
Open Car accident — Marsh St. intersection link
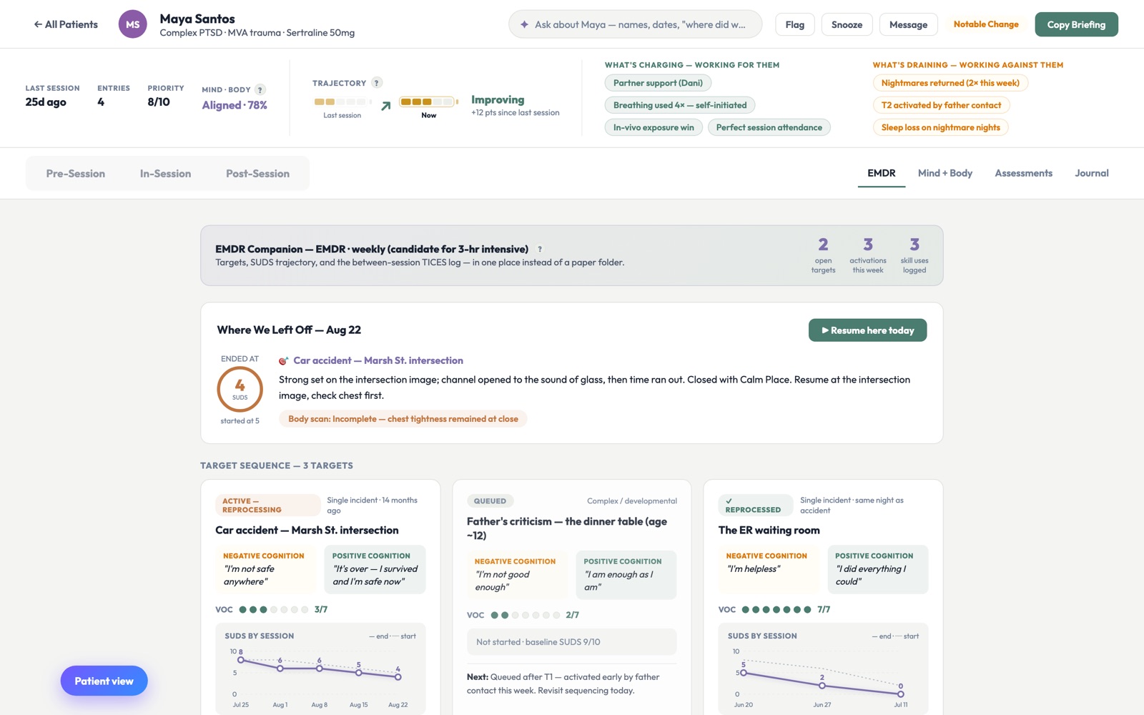pos(378,361)
